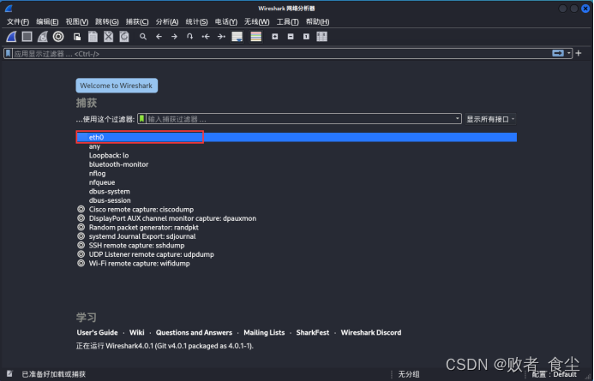The height and width of the screenshot is (381, 594).
Task: Open the 文件(F) menu
Action: [18, 22]
